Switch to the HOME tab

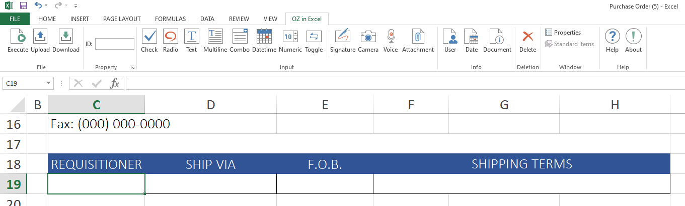47,19
